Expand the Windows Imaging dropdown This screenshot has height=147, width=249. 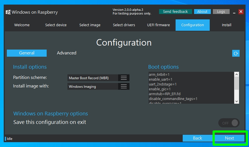[98, 86]
